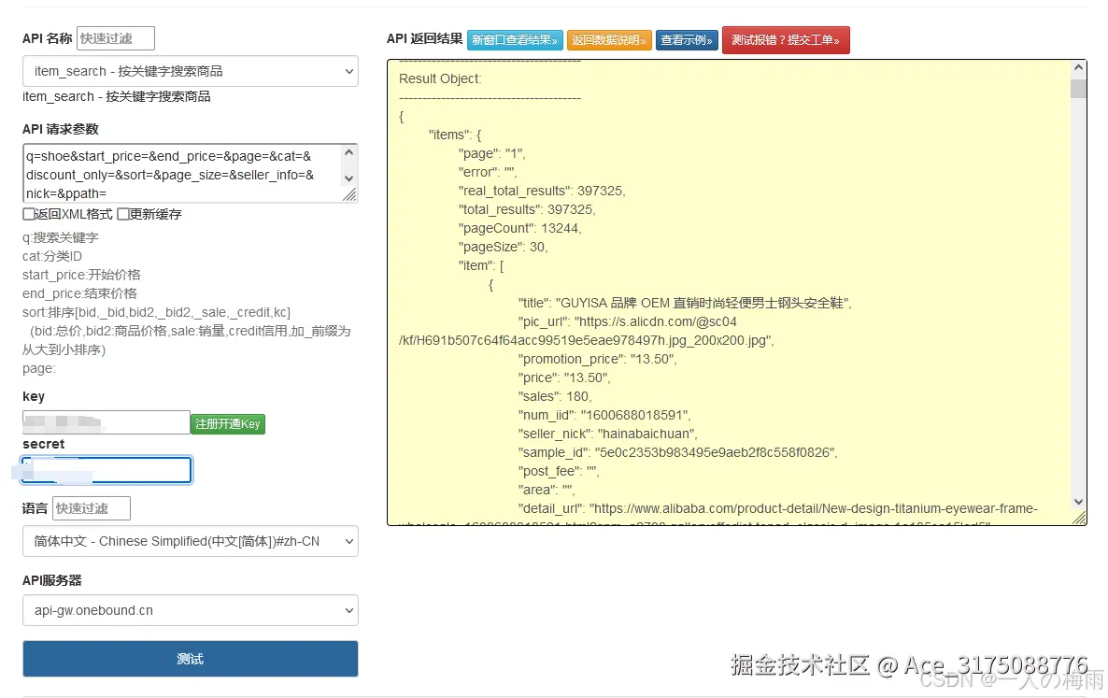
Task: Click inside the secret input field
Action: tap(106, 469)
